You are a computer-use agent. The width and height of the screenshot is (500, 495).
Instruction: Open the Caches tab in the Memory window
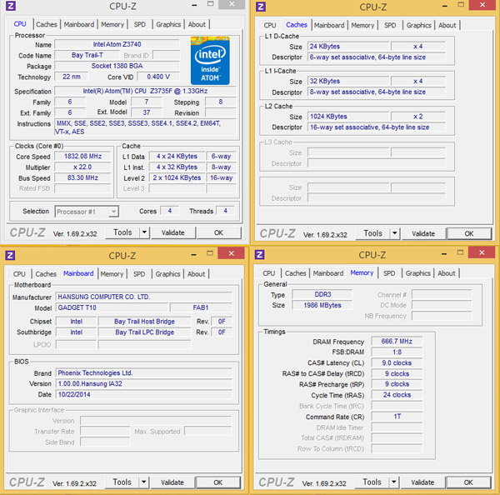click(x=295, y=273)
